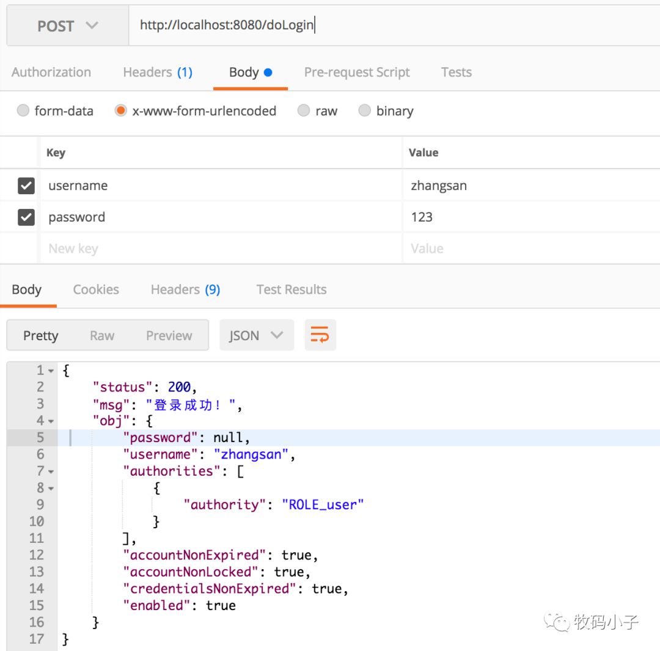Open the JSON format dropdown
Viewport: 660px width, 651px height.
(x=256, y=335)
